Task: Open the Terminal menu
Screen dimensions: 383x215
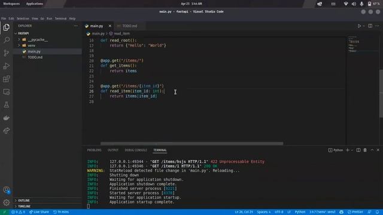Action: coord(60,19)
